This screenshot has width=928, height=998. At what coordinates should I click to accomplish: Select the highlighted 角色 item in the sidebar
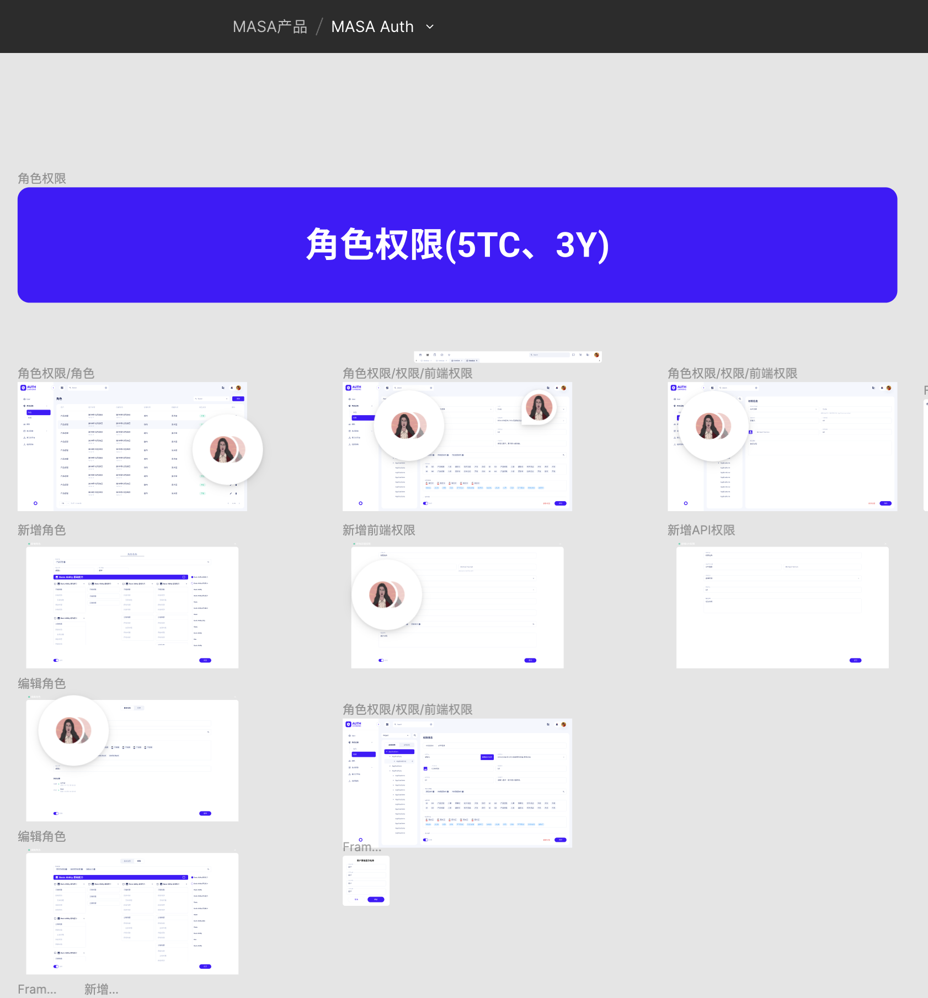(38, 412)
